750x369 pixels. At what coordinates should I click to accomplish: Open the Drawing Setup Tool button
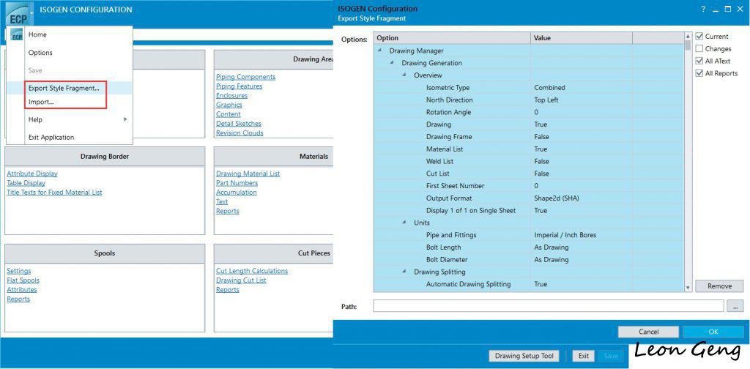524,356
